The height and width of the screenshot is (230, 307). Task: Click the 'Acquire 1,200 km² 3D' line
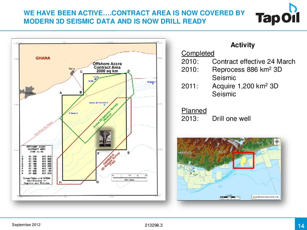click(x=245, y=86)
